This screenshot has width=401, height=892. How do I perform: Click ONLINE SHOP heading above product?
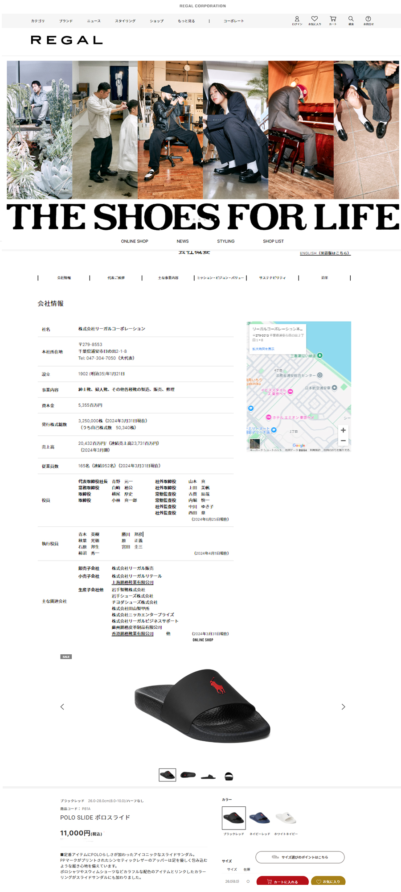[x=203, y=640]
